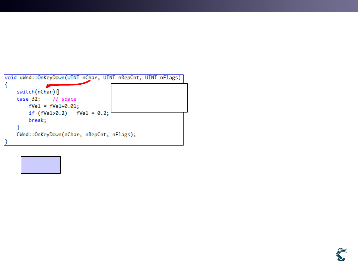This screenshot has width=358, height=268.
Task: Select the "case 32:" label
Action: point(29,99)
